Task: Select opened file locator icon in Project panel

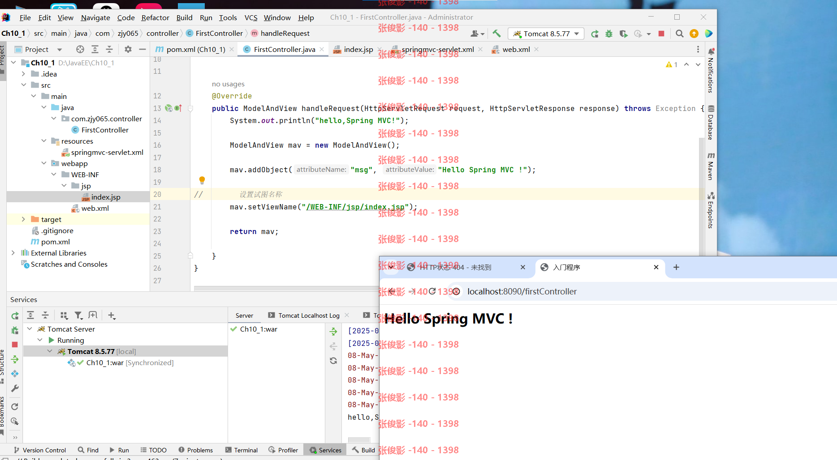Action: coord(80,49)
